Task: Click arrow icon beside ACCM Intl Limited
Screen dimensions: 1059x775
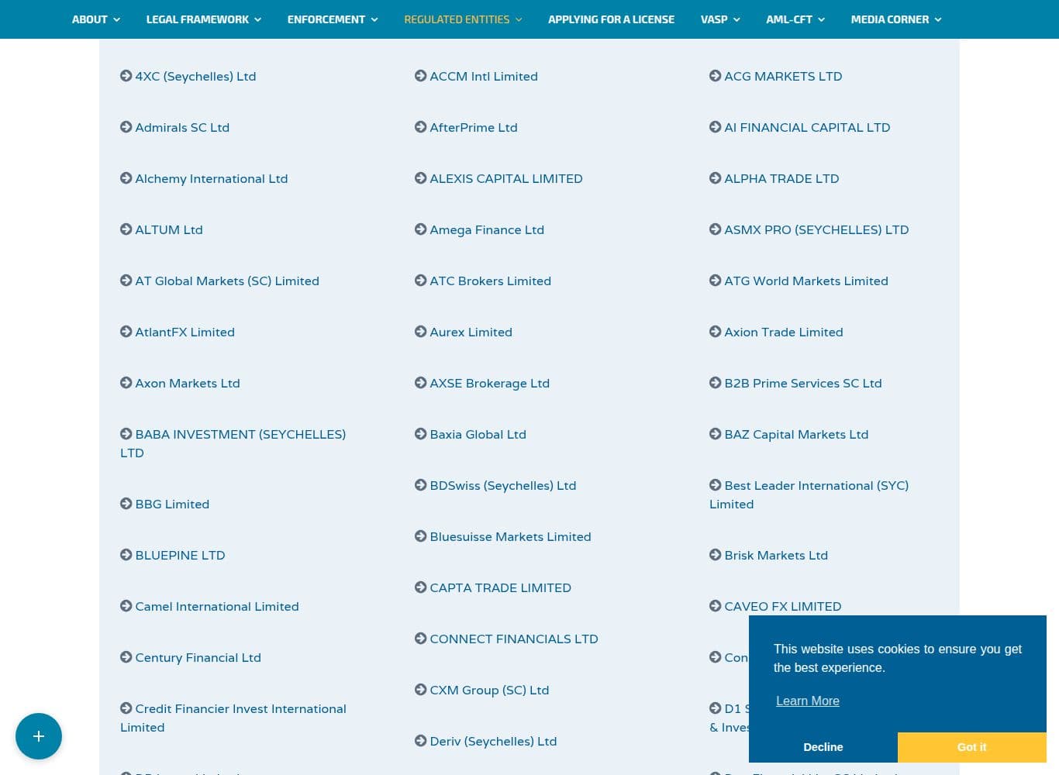Action: pos(420,76)
